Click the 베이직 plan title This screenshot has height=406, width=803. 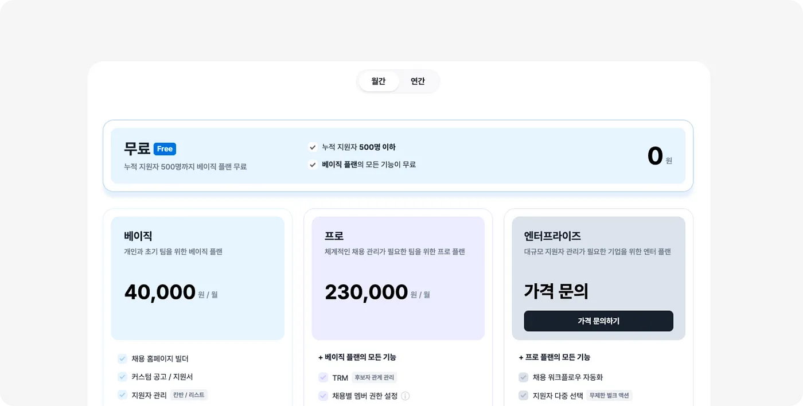point(138,236)
